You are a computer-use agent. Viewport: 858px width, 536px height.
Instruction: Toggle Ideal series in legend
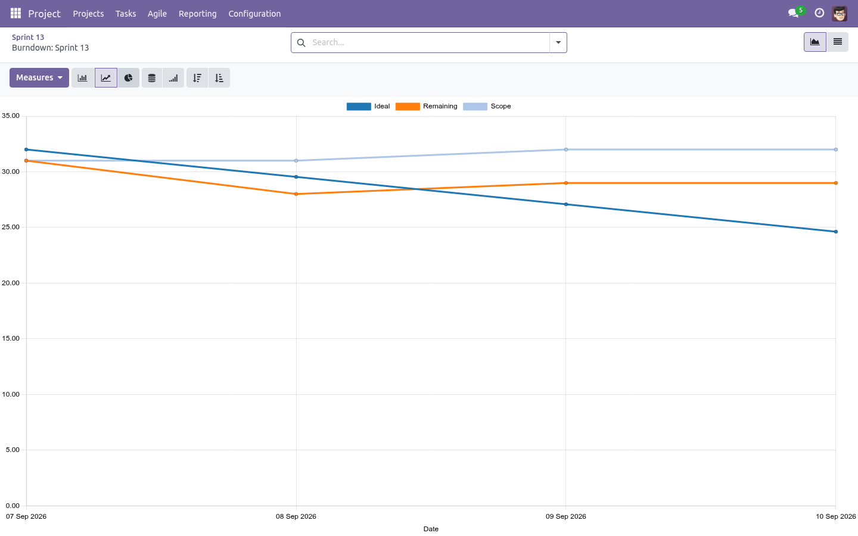coord(368,107)
